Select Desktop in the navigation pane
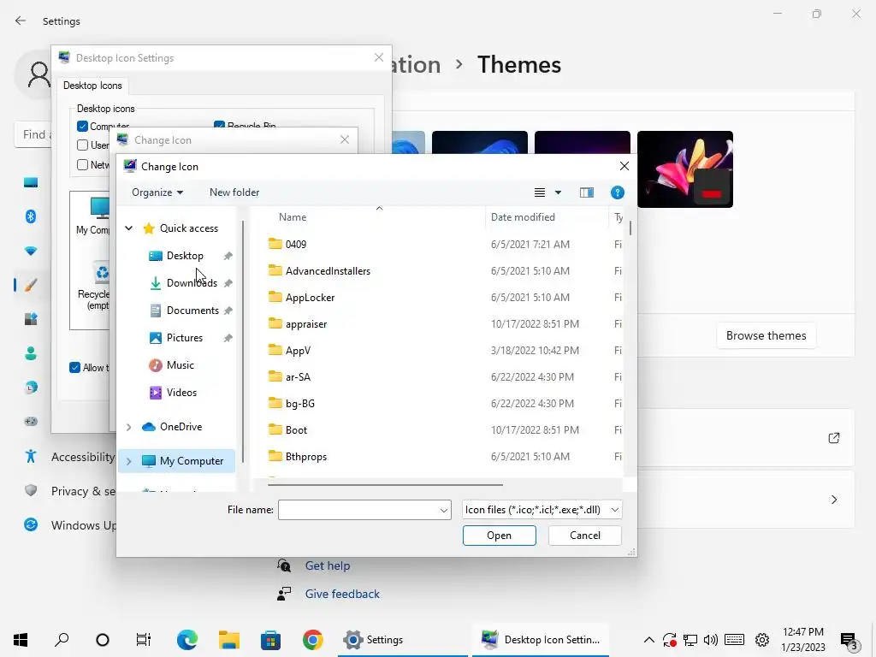 [x=185, y=255]
